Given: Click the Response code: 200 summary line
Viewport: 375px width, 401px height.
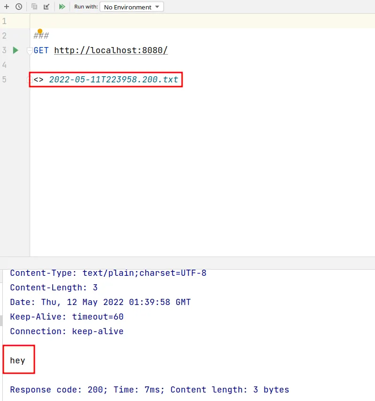Looking at the screenshot, I should point(150,390).
